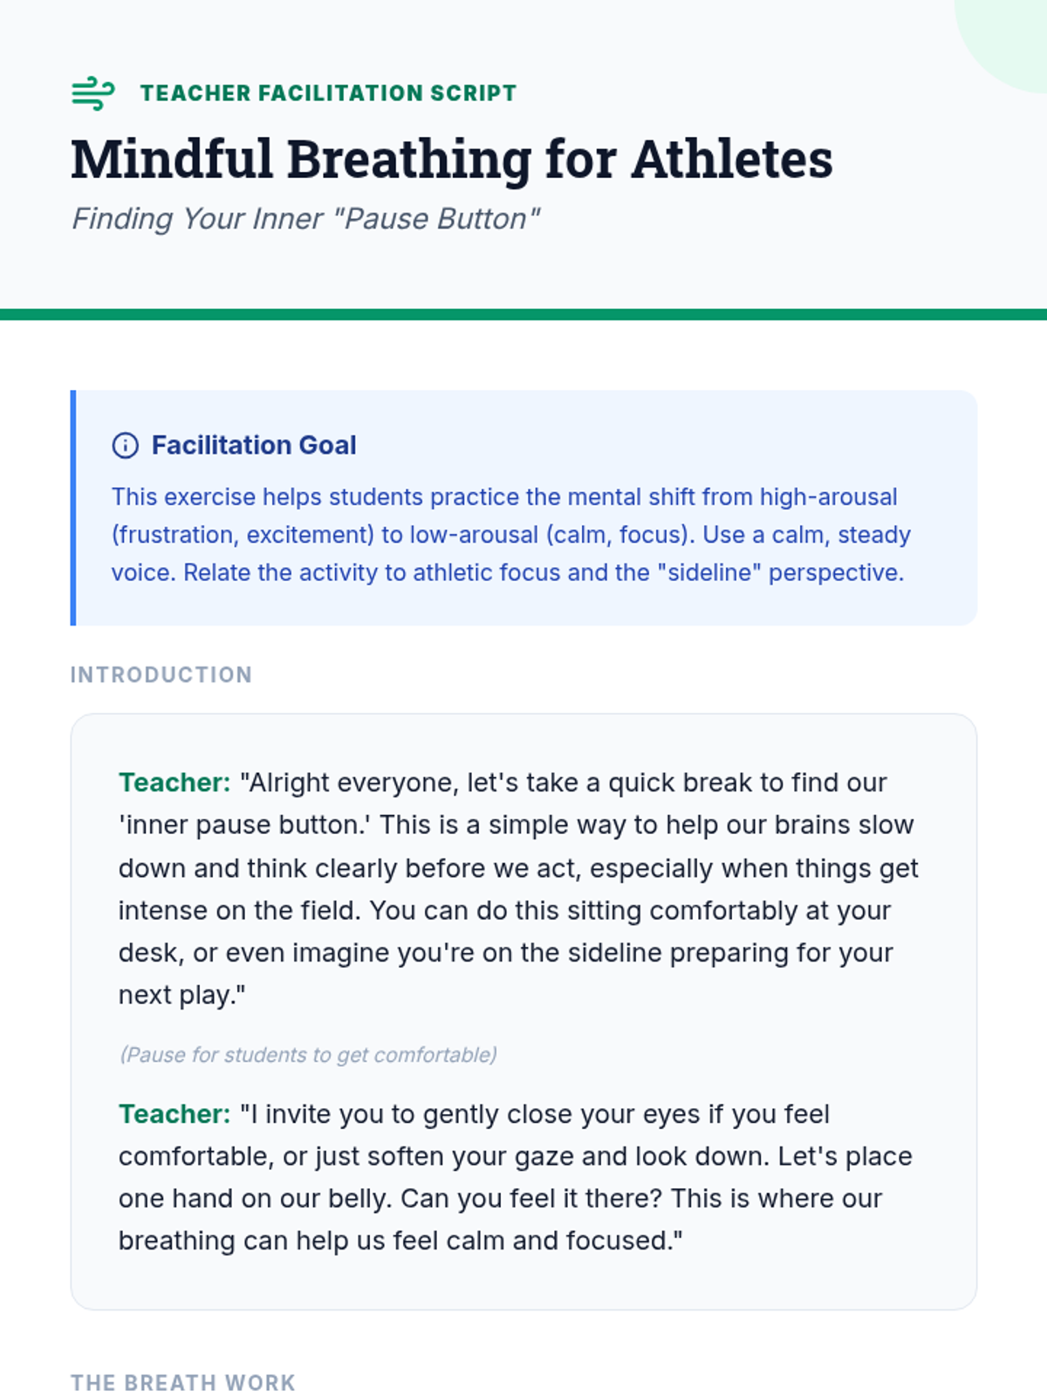Click the info circle icon beside Facilitation Goal

(x=126, y=446)
